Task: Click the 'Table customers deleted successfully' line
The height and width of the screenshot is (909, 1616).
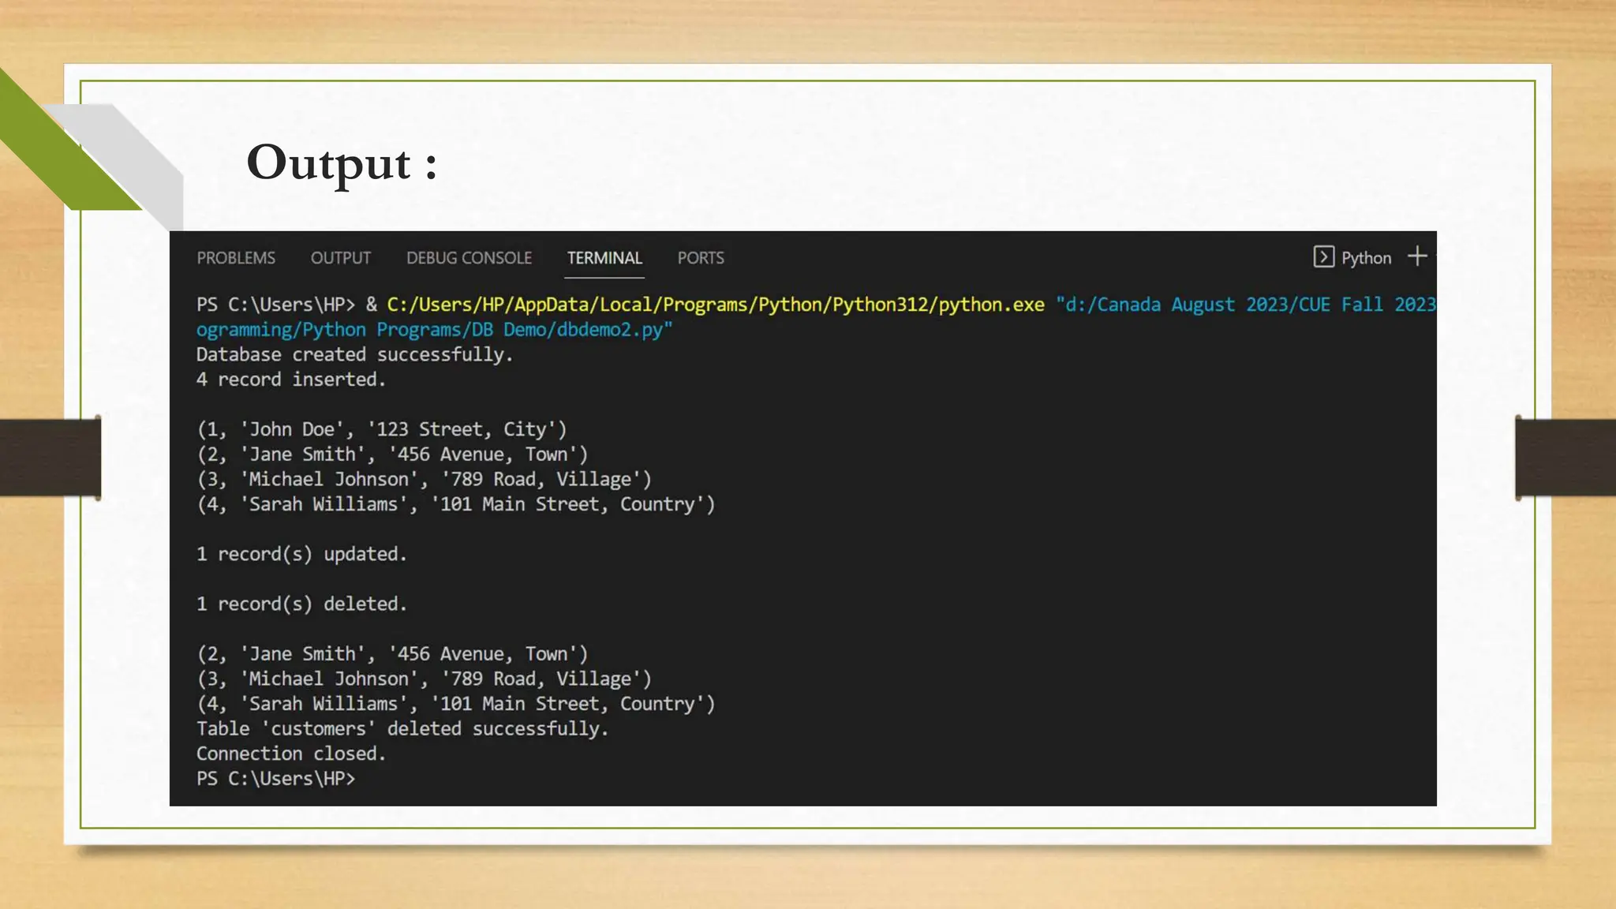Action: pyautogui.click(x=402, y=728)
